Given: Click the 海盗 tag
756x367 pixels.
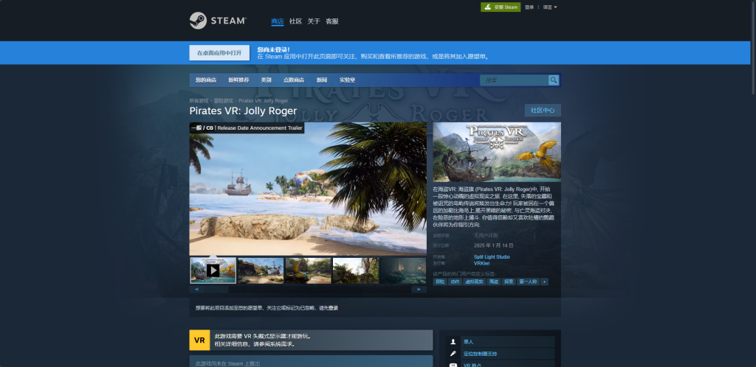Looking at the screenshot, I should (494, 282).
